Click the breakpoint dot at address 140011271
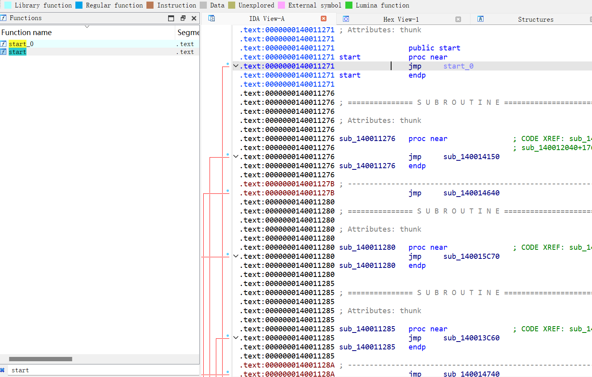 tap(228, 63)
